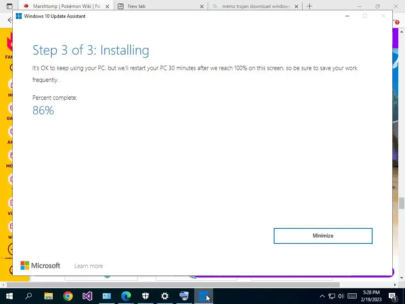Image resolution: width=405 pixels, height=304 pixels.
Task: Open taskbar Search
Action: [28, 296]
